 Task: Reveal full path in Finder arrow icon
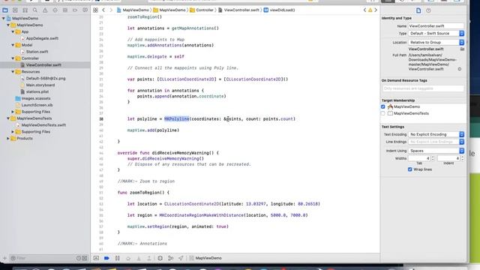[x=460, y=69]
